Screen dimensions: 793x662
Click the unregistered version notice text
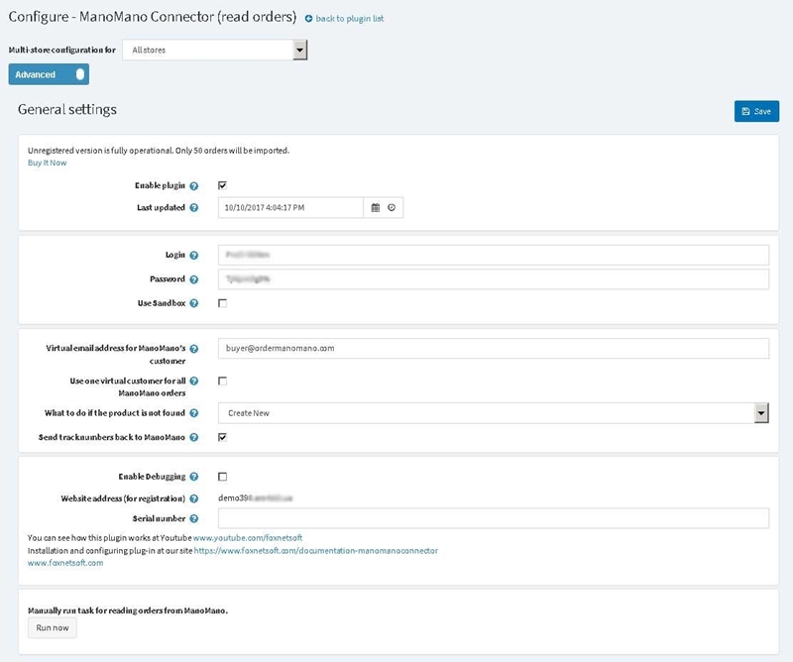(159, 151)
